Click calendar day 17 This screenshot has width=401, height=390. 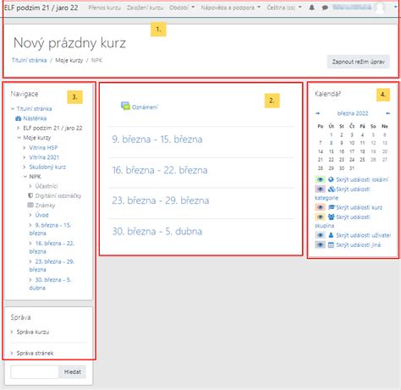(x=352, y=151)
